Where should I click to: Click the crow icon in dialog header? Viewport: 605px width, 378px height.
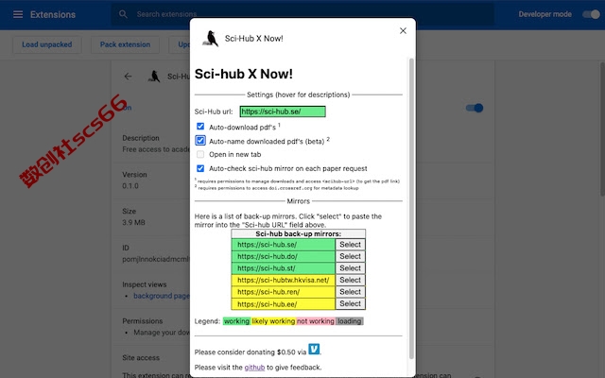click(x=210, y=39)
